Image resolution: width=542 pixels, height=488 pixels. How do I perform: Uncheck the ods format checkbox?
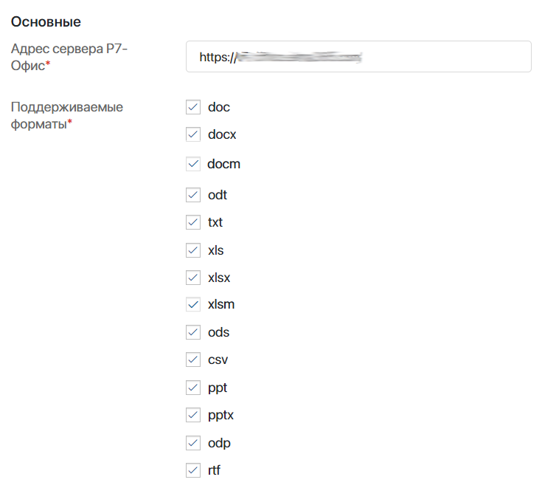(193, 332)
